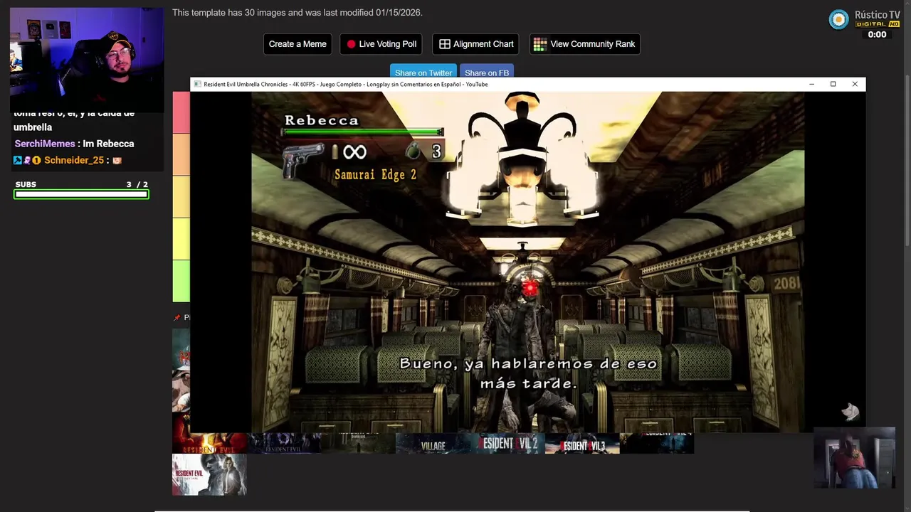The height and width of the screenshot is (512, 911).
Task: Pick the Resident Evil 3 thumbnail
Action: [x=582, y=443]
